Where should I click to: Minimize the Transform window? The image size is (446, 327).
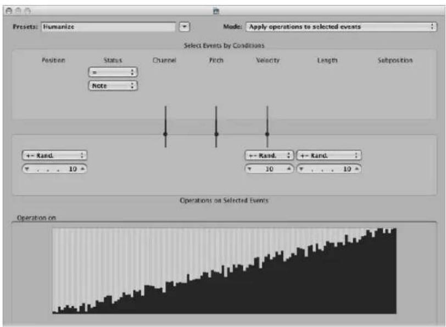(x=18, y=11)
